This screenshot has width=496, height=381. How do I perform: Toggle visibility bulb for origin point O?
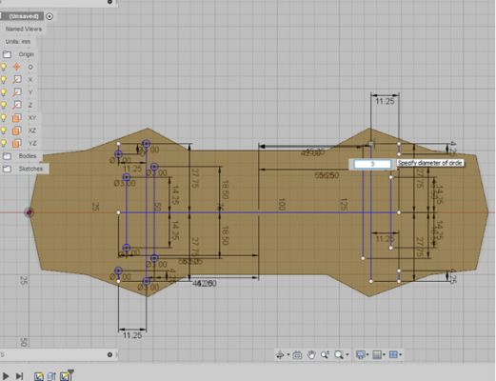click(4, 67)
